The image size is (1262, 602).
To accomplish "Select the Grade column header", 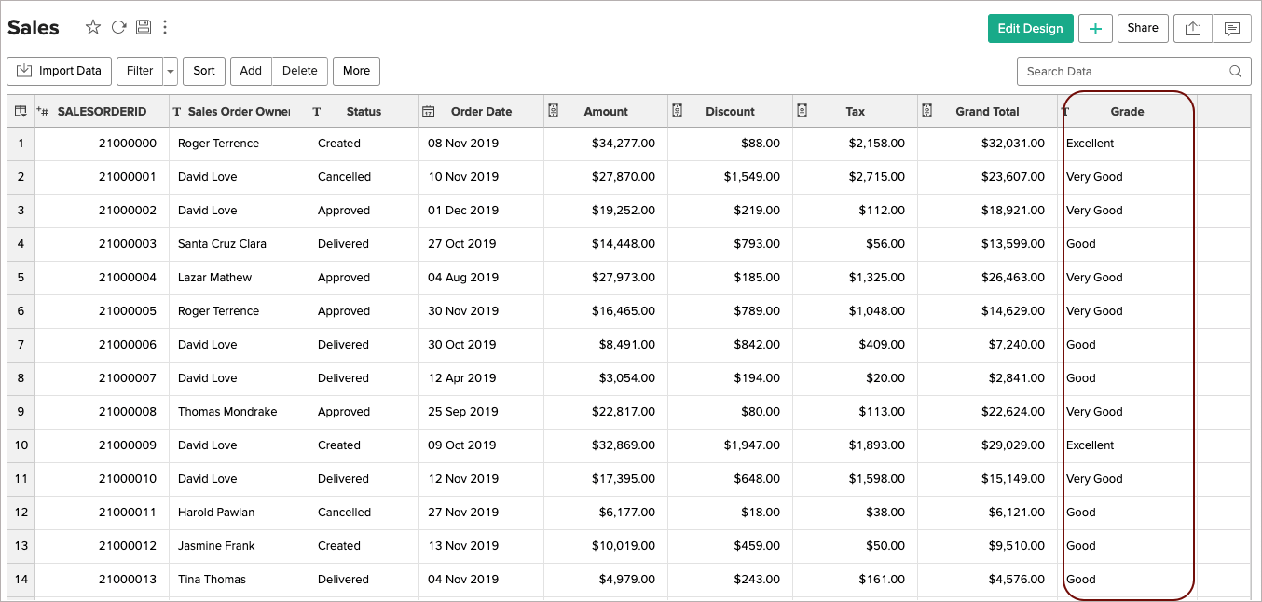I will coord(1127,111).
